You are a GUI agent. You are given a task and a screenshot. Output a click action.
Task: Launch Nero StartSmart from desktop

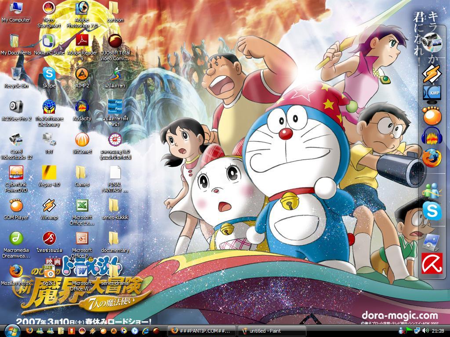click(x=49, y=14)
